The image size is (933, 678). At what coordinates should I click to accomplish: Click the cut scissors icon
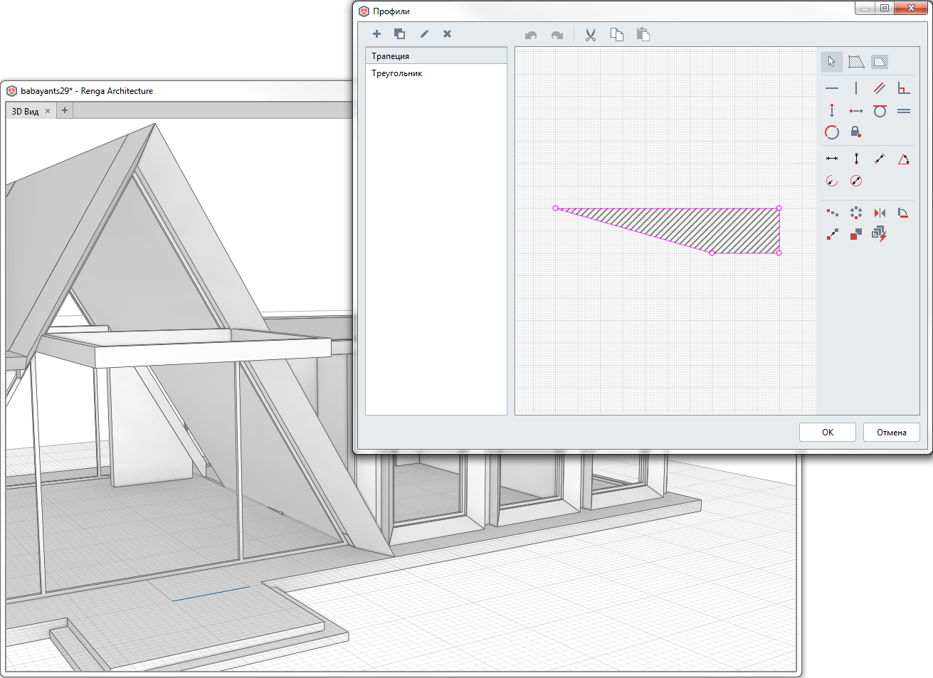(591, 34)
